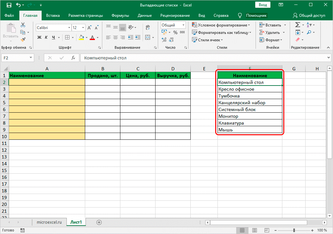
Task: Open the Формулы ribbon tab
Action: tap(120, 15)
